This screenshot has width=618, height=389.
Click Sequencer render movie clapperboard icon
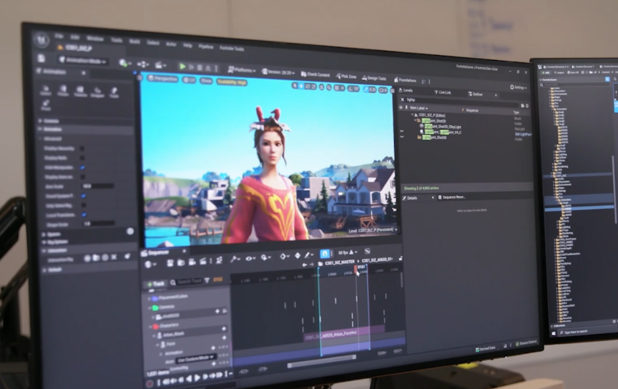tap(202, 261)
